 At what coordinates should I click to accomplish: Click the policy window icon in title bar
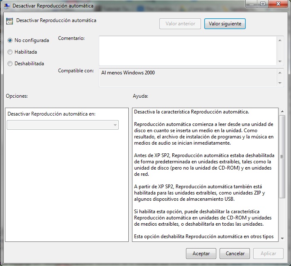(7, 6)
